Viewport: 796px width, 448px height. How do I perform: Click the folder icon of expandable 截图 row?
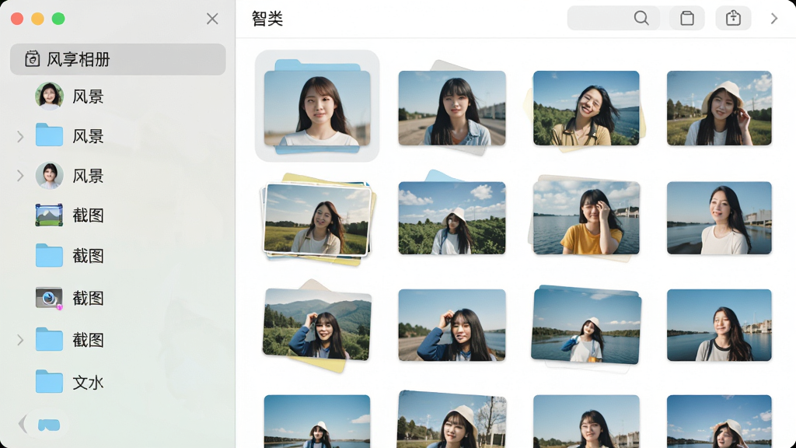click(x=49, y=339)
